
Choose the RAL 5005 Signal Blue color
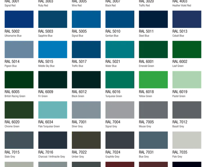pyautogui.click(x=86, y=19)
